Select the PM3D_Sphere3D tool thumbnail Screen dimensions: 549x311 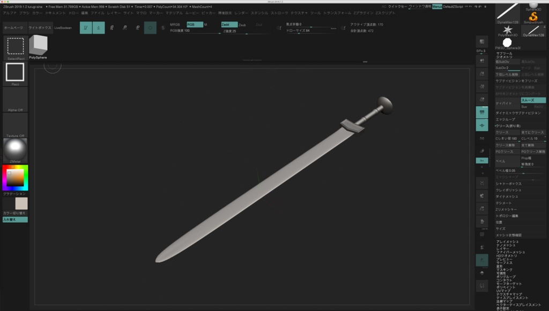point(508,44)
